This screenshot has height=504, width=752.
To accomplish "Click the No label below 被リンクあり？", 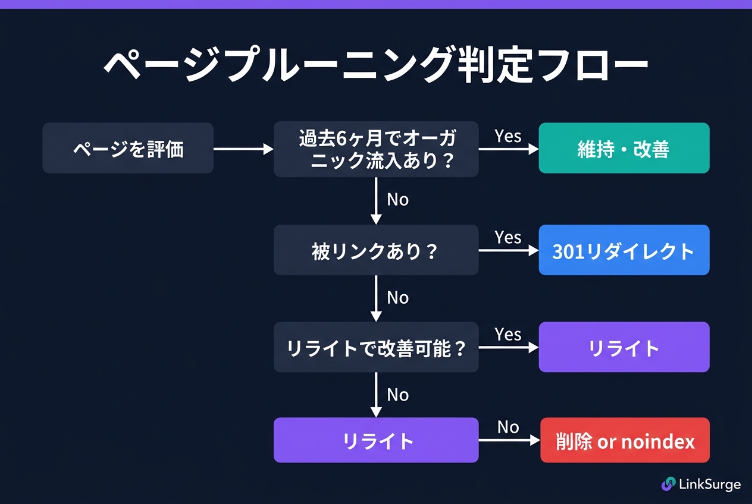I will coord(397,297).
